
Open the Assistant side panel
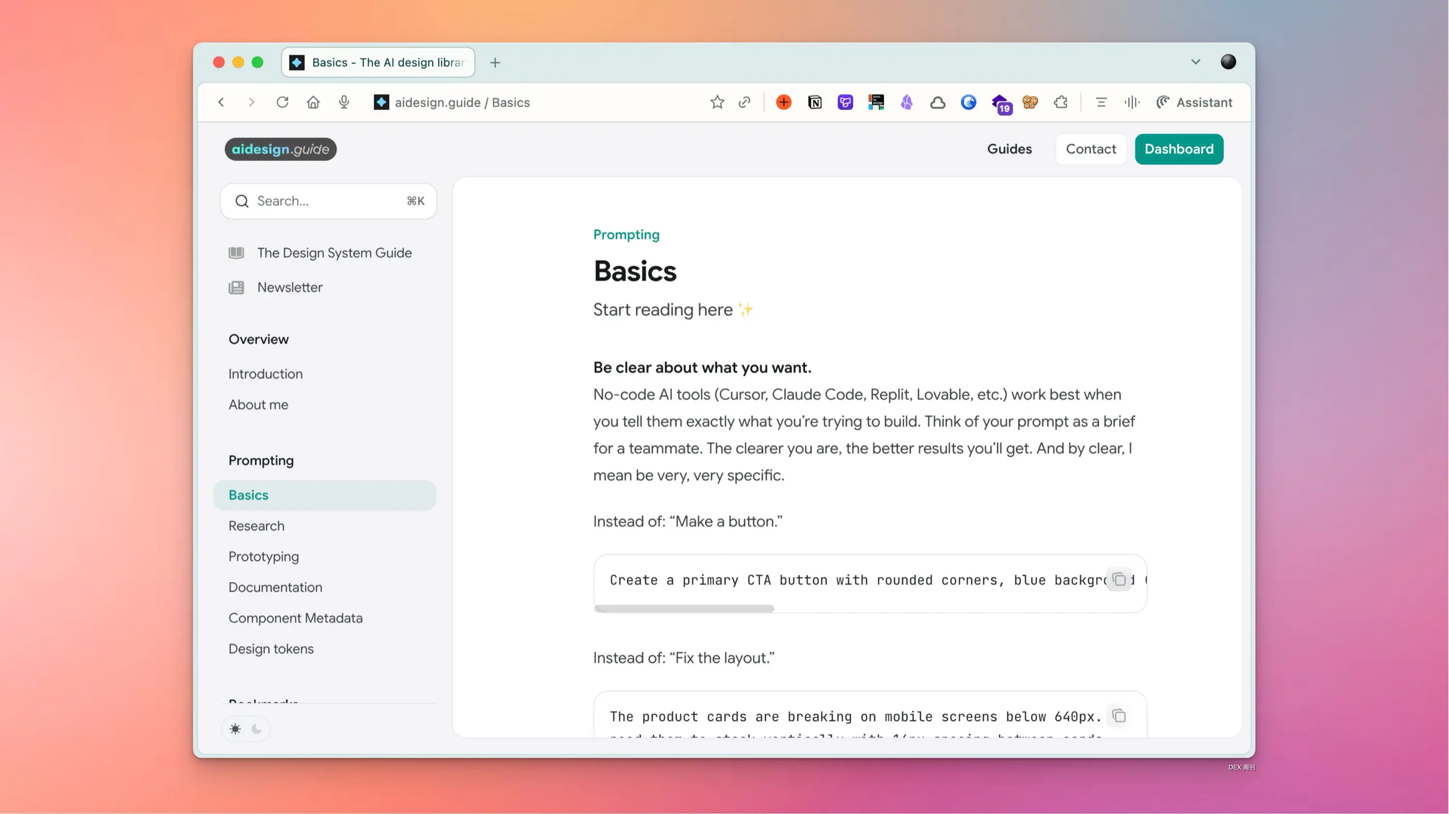pyautogui.click(x=1195, y=102)
